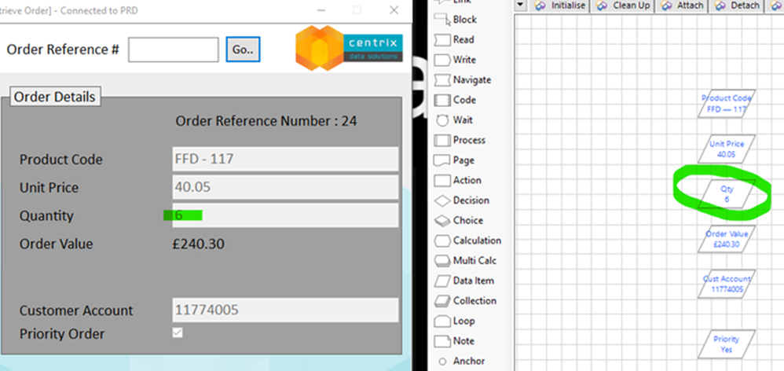The width and height of the screenshot is (784, 371).
Task: Select the Product Code data item on canvas
Action: (x=727, y=104)
